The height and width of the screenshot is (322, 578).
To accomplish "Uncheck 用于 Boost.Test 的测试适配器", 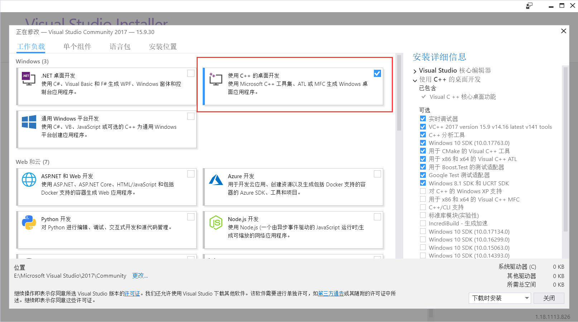I will (423, 167).
